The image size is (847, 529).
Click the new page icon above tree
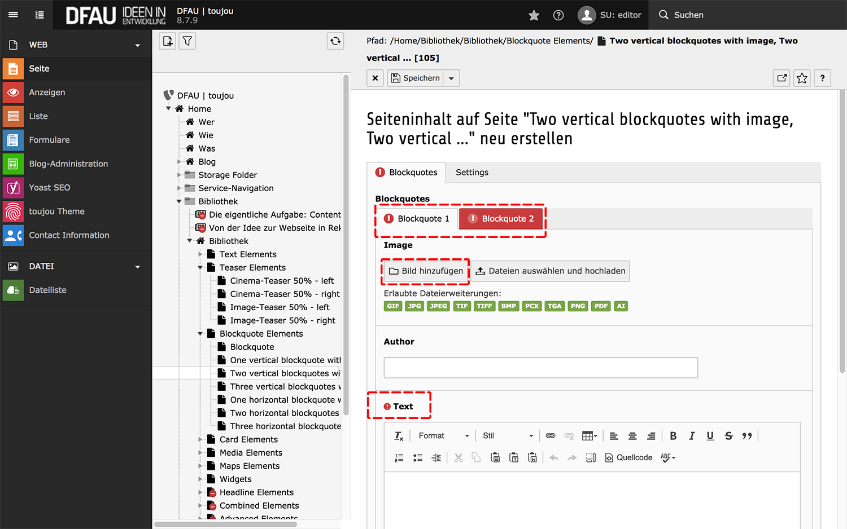168,41
